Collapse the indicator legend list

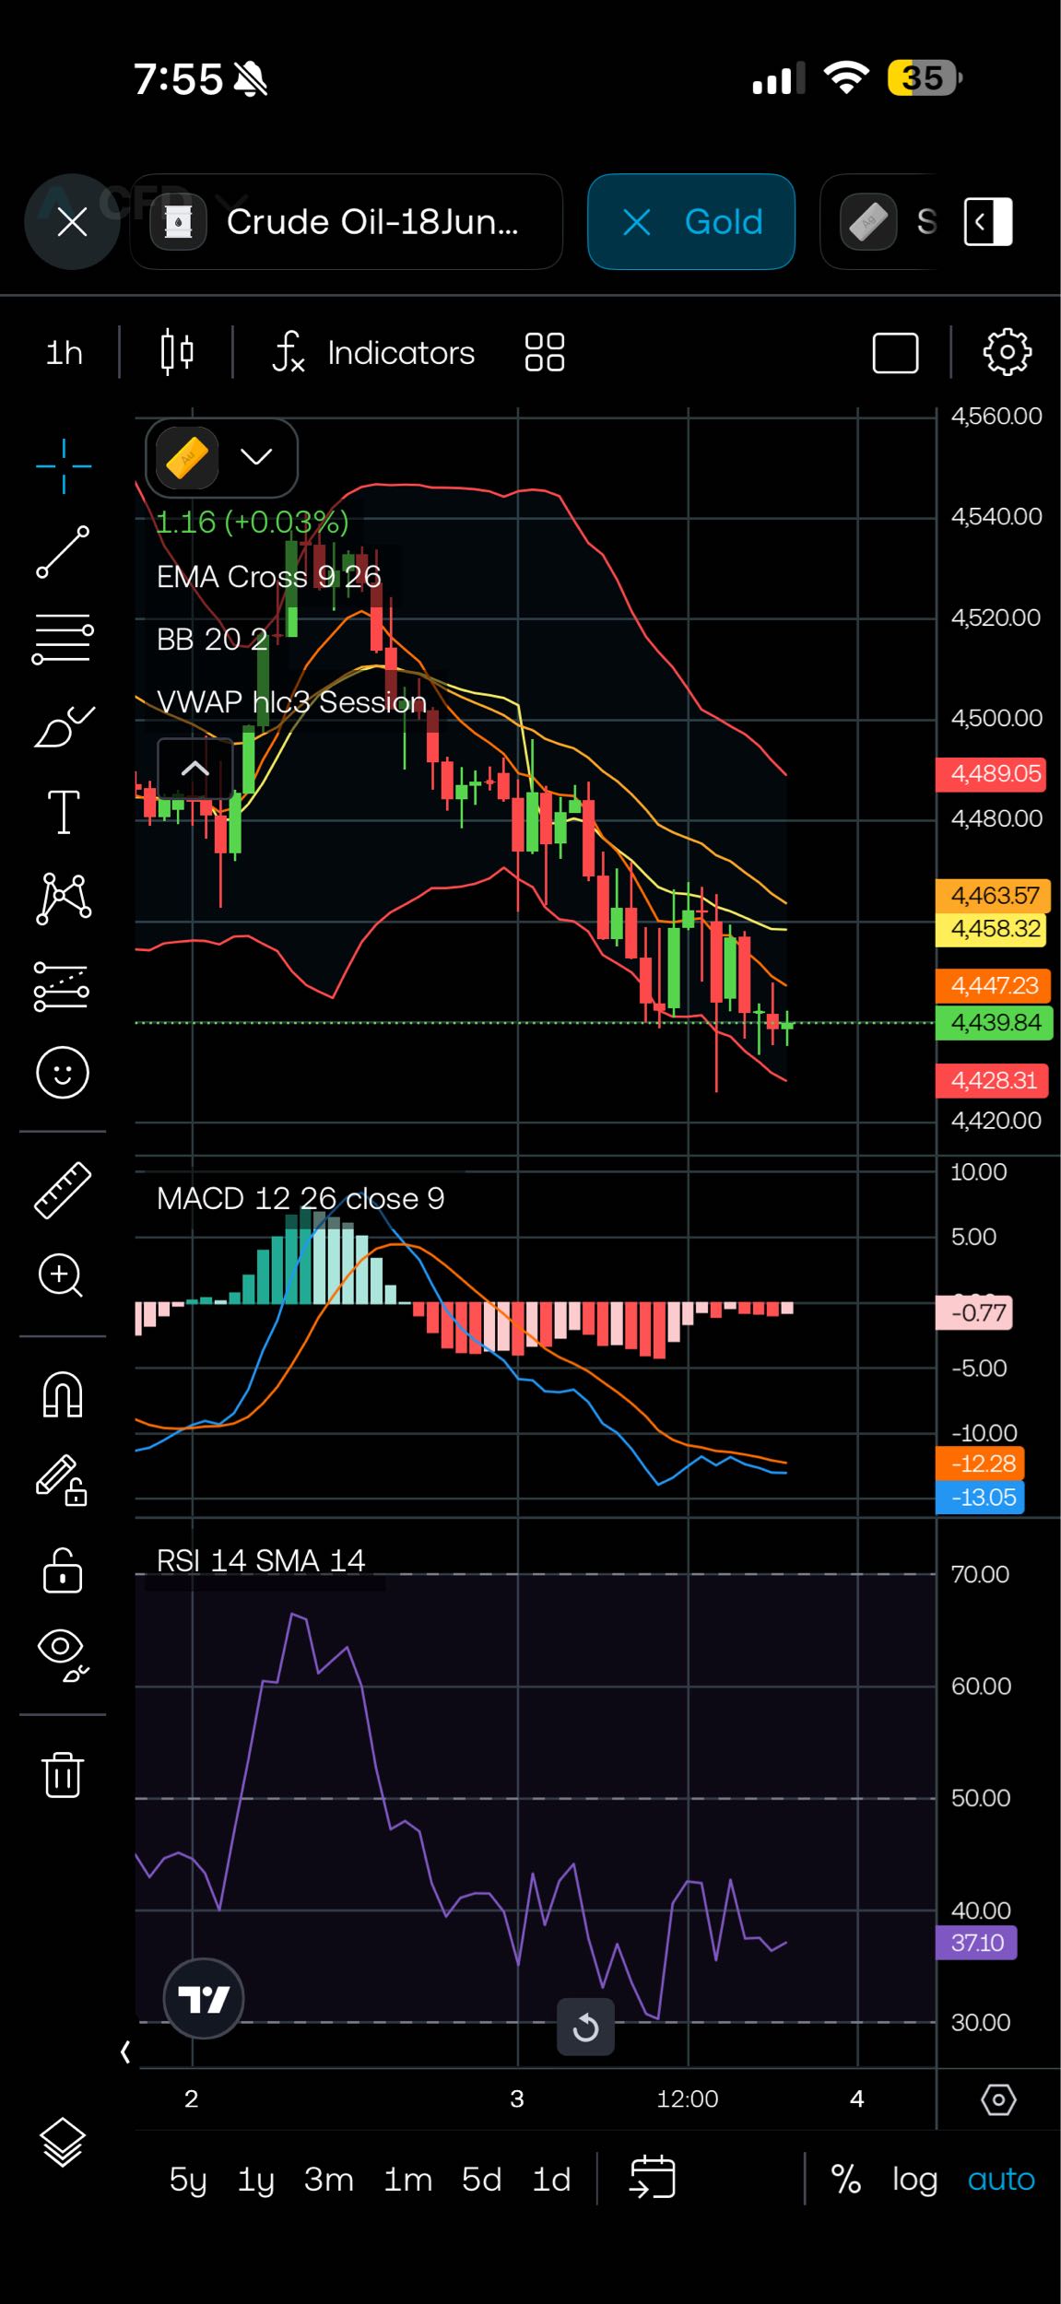pos(195,769)
